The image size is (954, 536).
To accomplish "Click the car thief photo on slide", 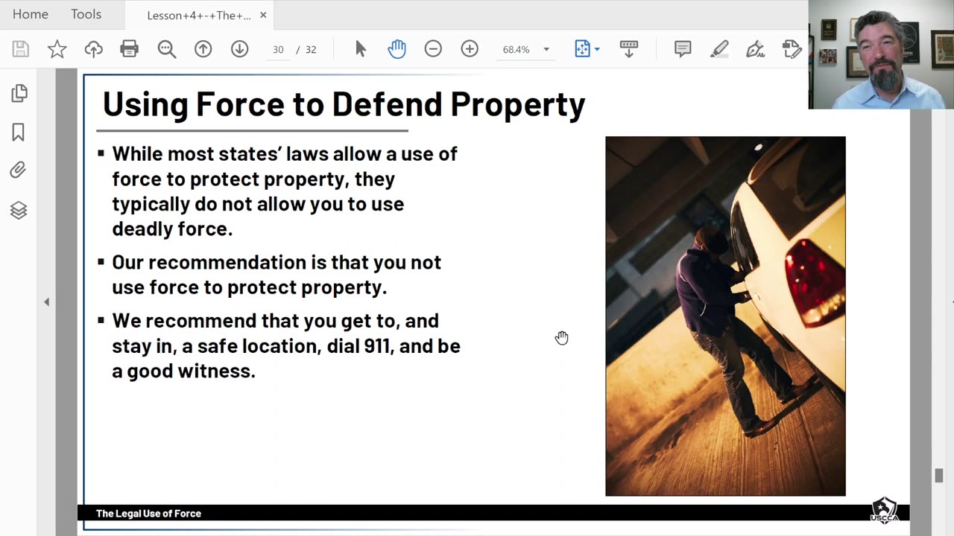I will coord(725,316).
